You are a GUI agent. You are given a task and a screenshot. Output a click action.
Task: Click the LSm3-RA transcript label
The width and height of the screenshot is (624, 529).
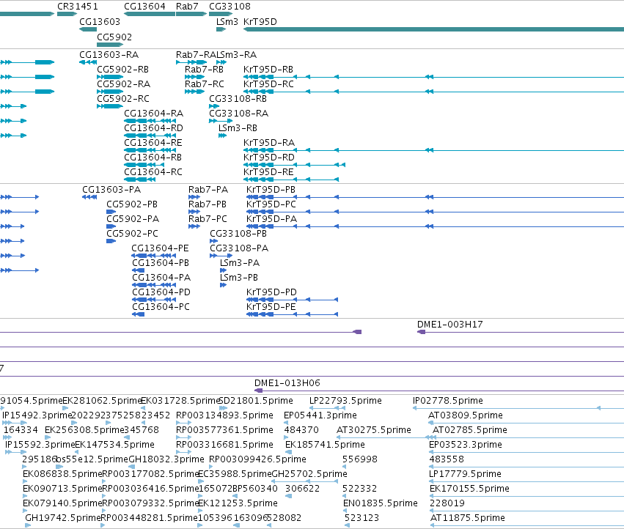coord(237,55)
